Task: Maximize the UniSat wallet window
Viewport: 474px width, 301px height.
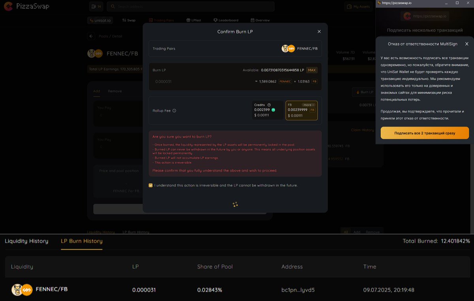Action: [x=457, y=3]
